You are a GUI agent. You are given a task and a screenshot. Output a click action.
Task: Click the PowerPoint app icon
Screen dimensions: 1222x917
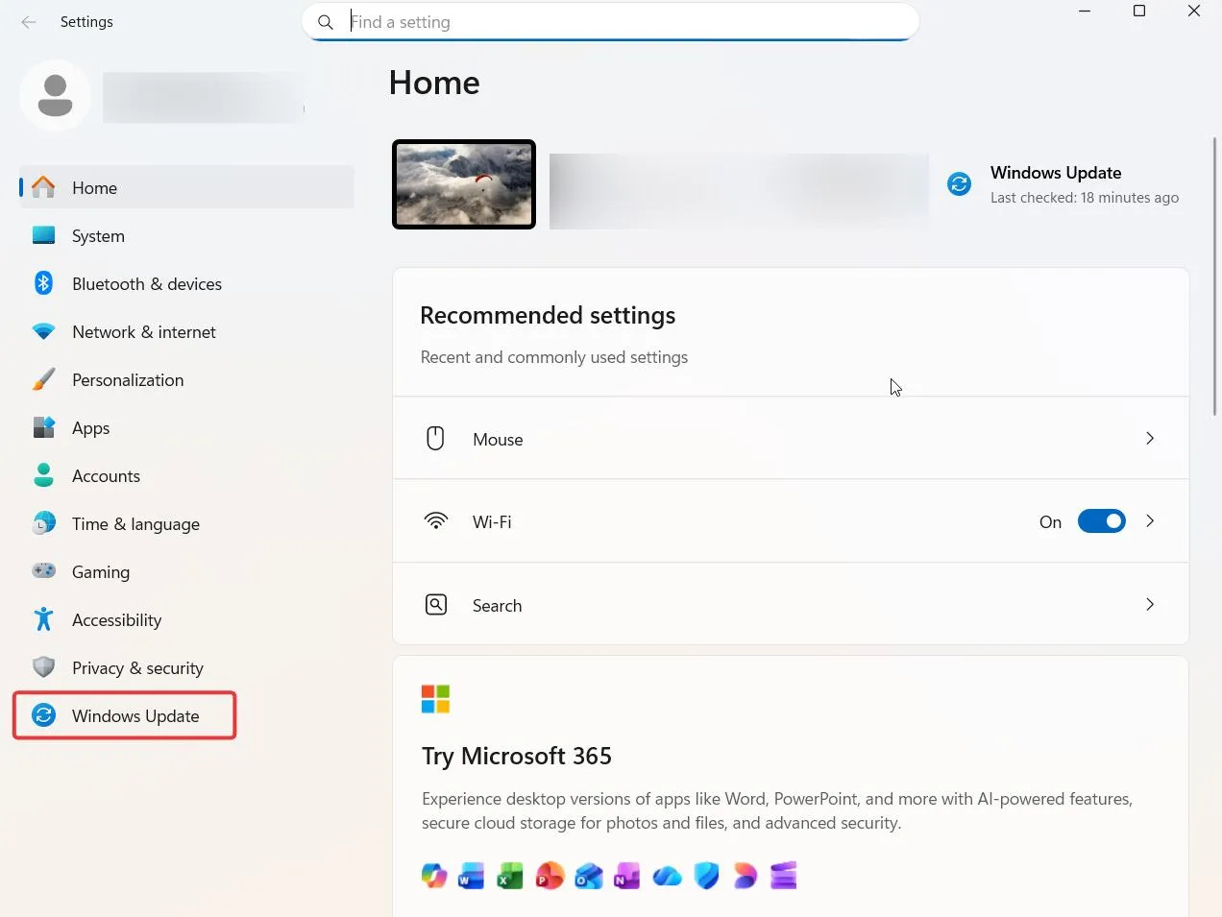tap(550, 876)
